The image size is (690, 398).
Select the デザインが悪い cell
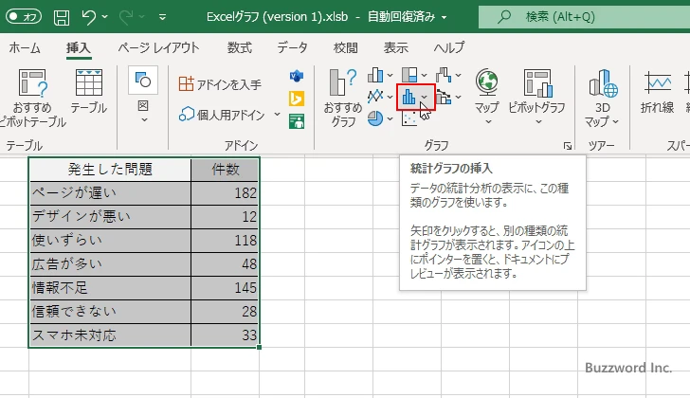110,217
